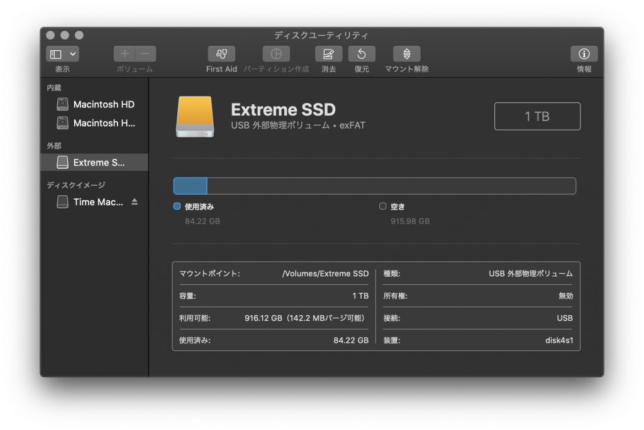Close the window with the leftmost title-bar dot
The width and height of the screenshot is (644, 430).
(x=50, y=35)
